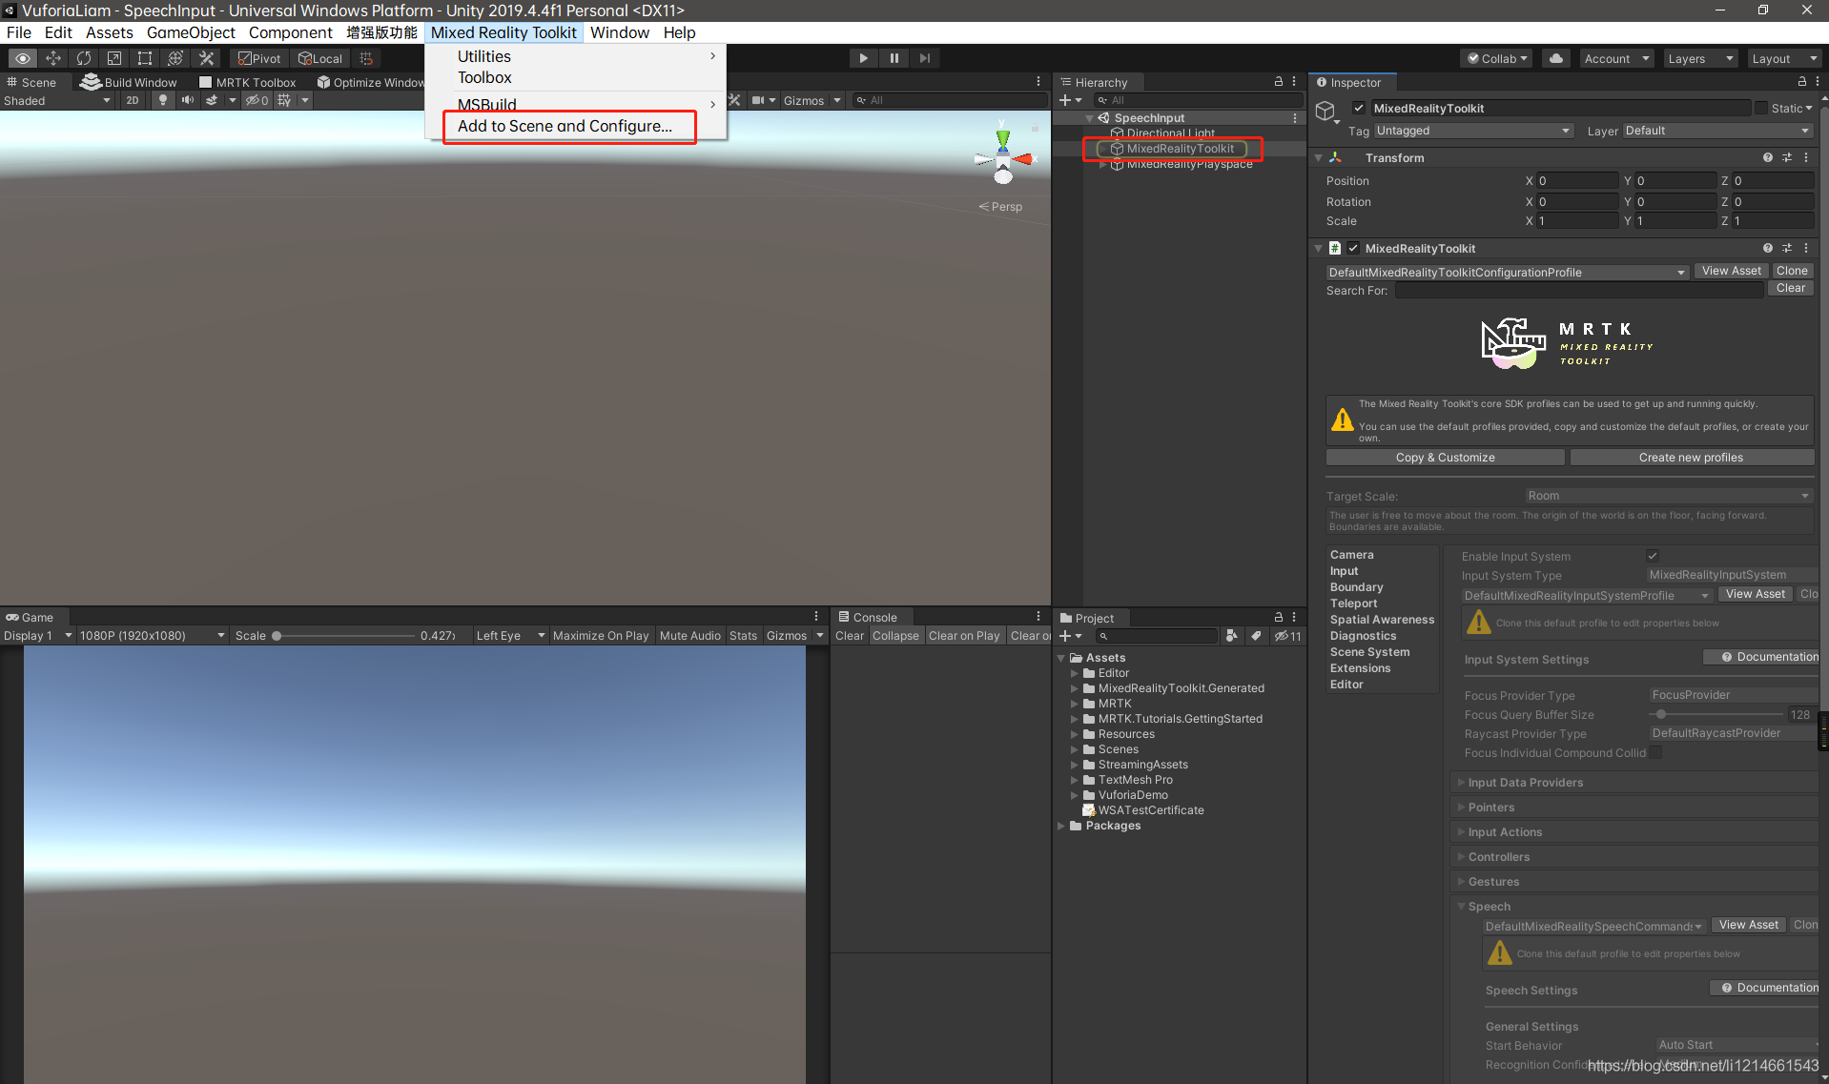Open Shaded draw mode dropdown
This screenshot has height=1084, width=1829.
point(57,100)
